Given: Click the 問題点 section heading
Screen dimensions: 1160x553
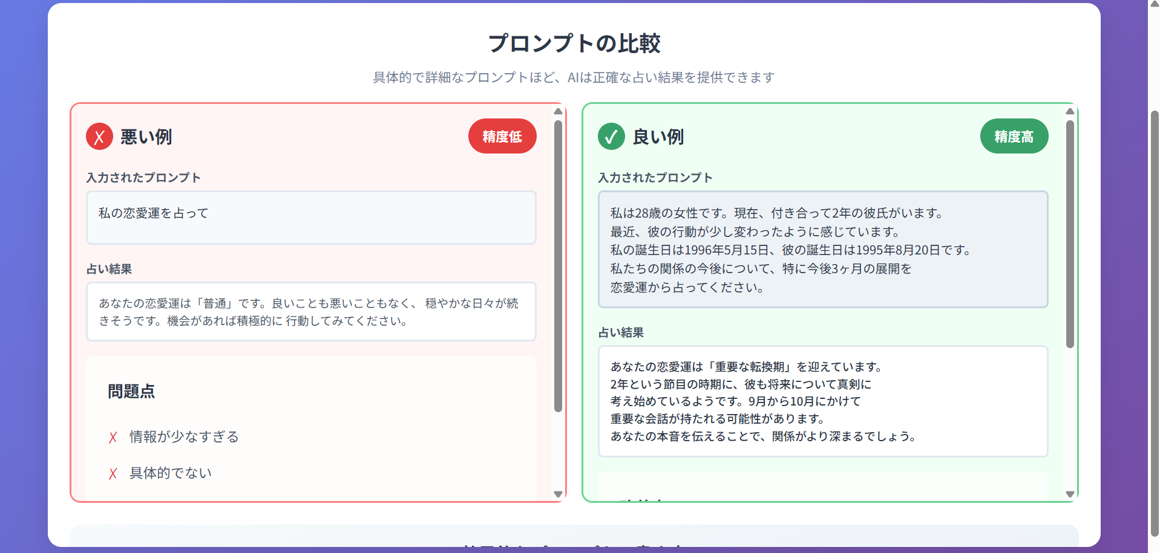Looking at the screenshot, I should point(131,392).
